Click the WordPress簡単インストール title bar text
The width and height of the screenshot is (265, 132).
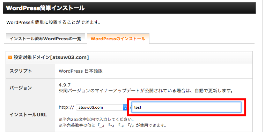point(45,8)
